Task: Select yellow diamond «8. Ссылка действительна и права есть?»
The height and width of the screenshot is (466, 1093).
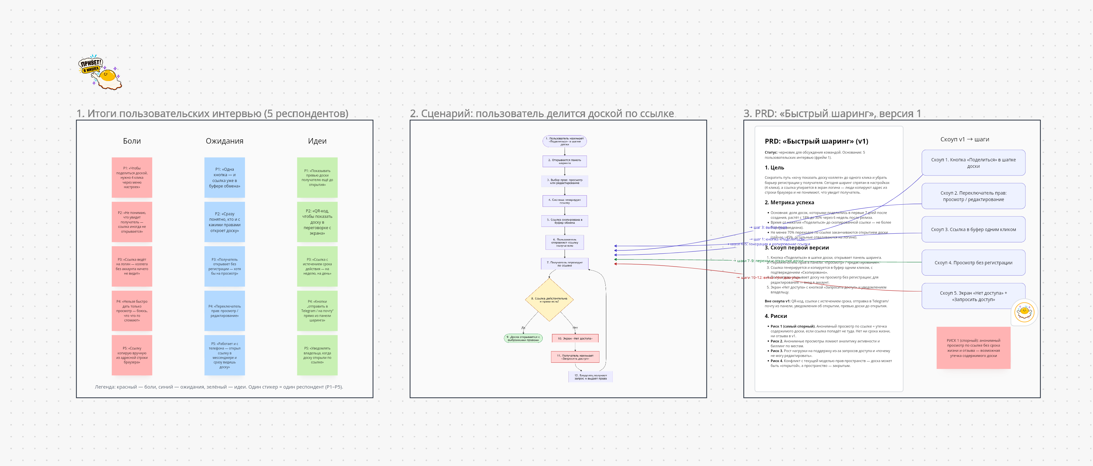Action: pos(549,299)
